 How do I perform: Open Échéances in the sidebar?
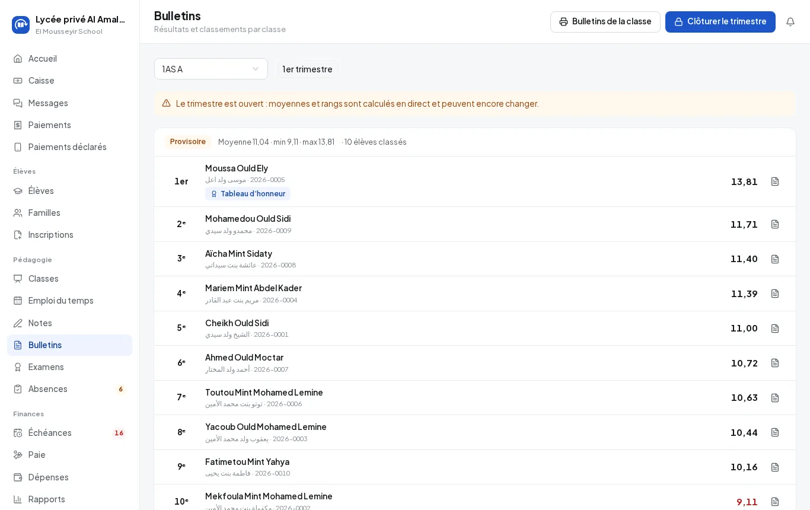(69, 433)
